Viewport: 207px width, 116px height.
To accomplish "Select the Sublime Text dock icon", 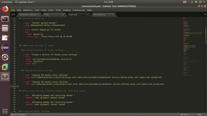I will [5, 76].
